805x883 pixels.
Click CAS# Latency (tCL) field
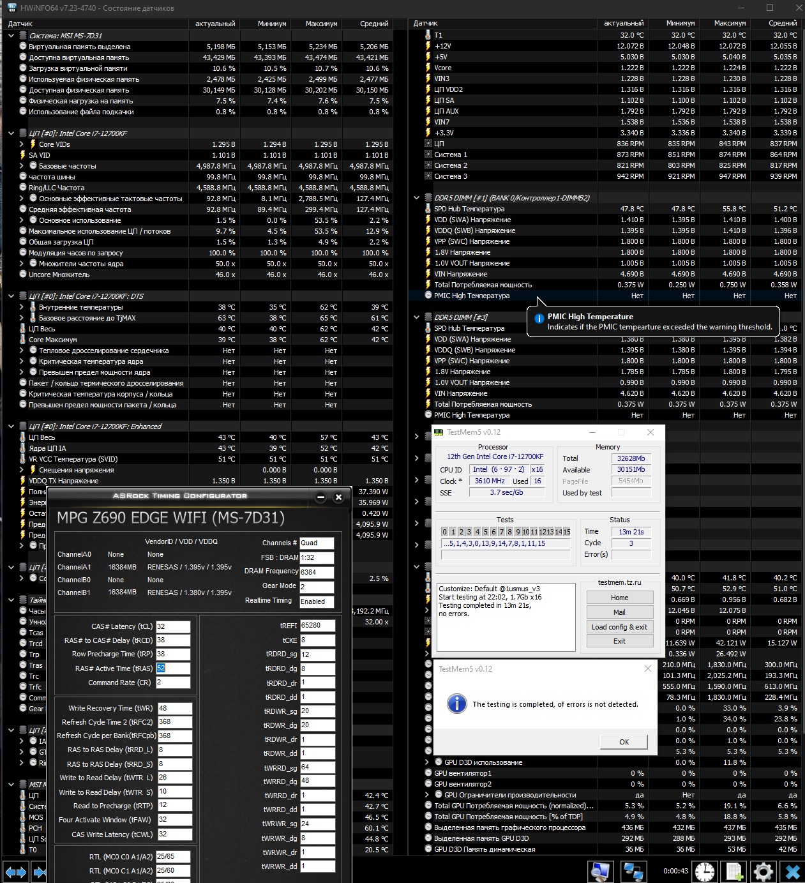tap(173, 626)
